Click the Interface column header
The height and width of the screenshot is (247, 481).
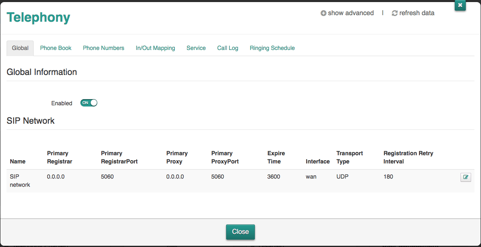coord(318,161)
